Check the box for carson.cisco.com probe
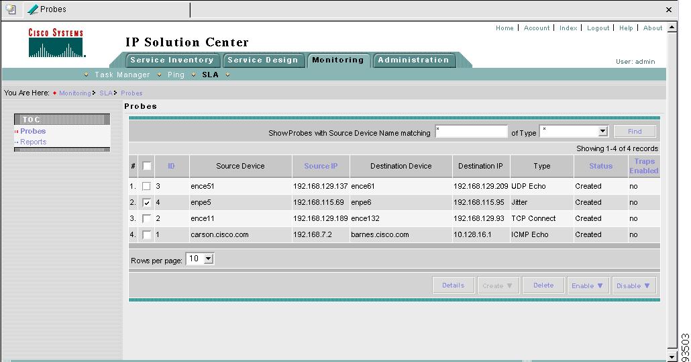This screenshot has width=691, height=362. pyautogui.click(x=147, y=234)
